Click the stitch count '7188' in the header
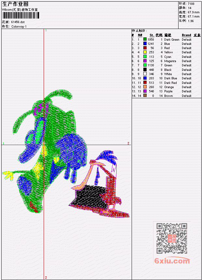Screen dimensions: 202x280 pos(191,4)
